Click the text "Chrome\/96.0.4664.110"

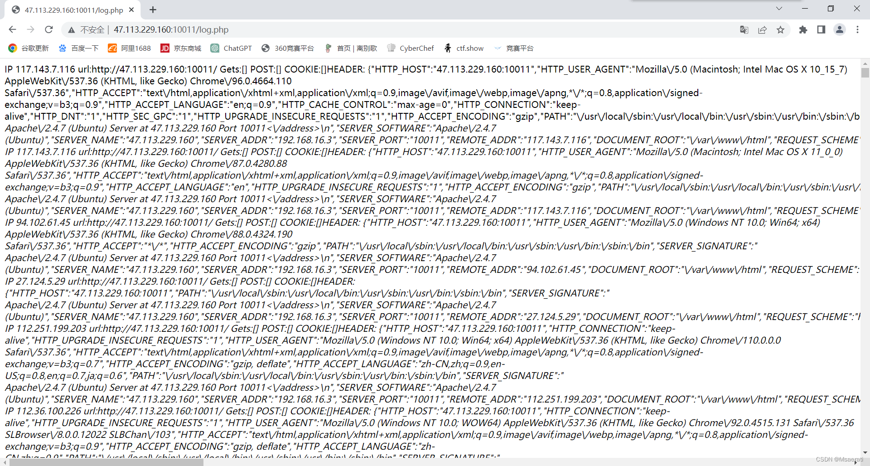[x=241, y=81]
